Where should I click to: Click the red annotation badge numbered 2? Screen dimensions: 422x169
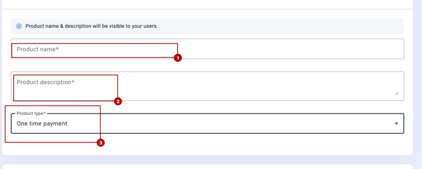(x=118, y=101)
